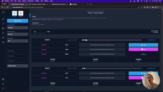Click the NULS token cell
Image resolution: width=163 pixels, height=92 pixels.
pos(67,78)
